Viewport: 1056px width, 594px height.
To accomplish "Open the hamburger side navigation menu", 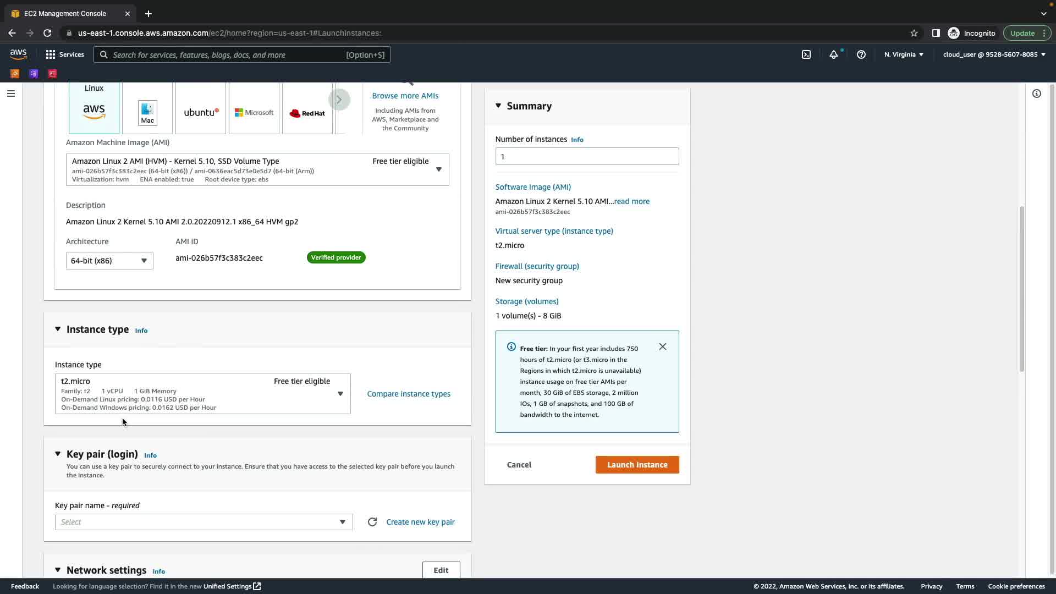I will [x=10, y=94].
